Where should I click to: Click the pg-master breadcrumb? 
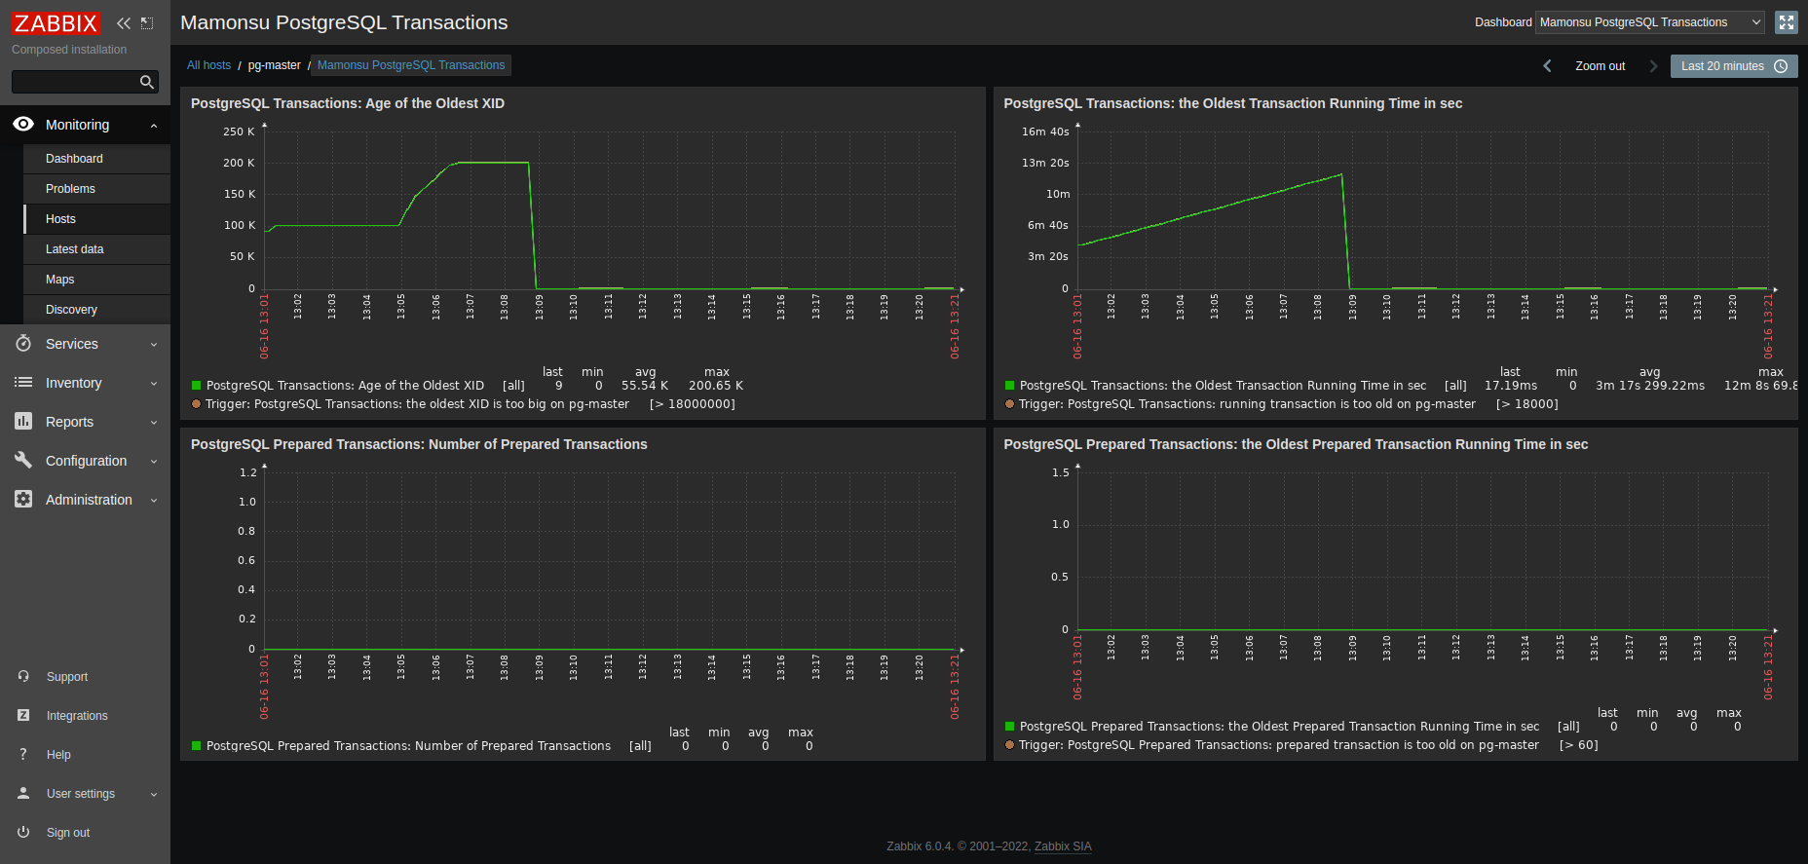tap(274, 65)
